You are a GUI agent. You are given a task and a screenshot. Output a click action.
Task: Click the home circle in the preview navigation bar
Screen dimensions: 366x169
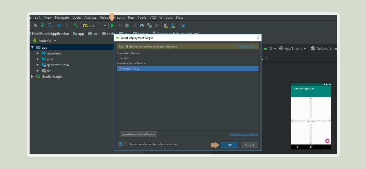(311, 147)
